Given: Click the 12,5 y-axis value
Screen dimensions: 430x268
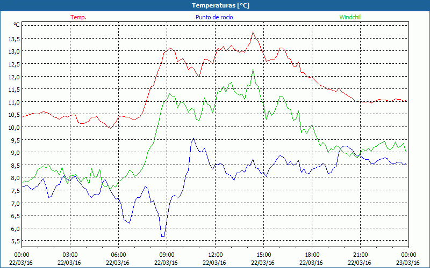Looking at the screenshot, I should click(14, 64).
